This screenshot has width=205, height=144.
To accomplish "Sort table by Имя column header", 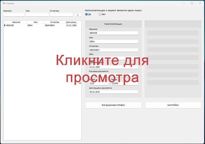I will [x=36, y=22].
